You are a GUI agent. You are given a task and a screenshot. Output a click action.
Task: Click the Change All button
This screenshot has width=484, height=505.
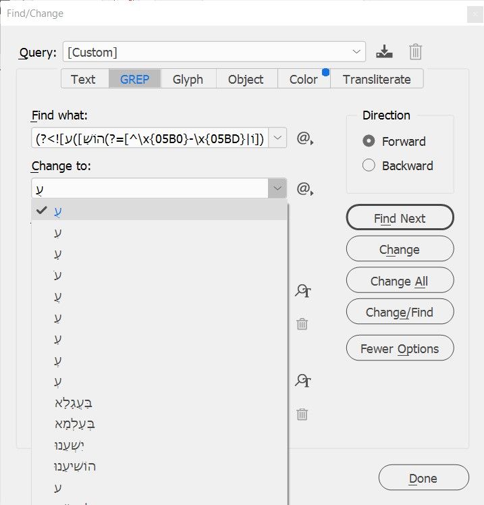400,281
